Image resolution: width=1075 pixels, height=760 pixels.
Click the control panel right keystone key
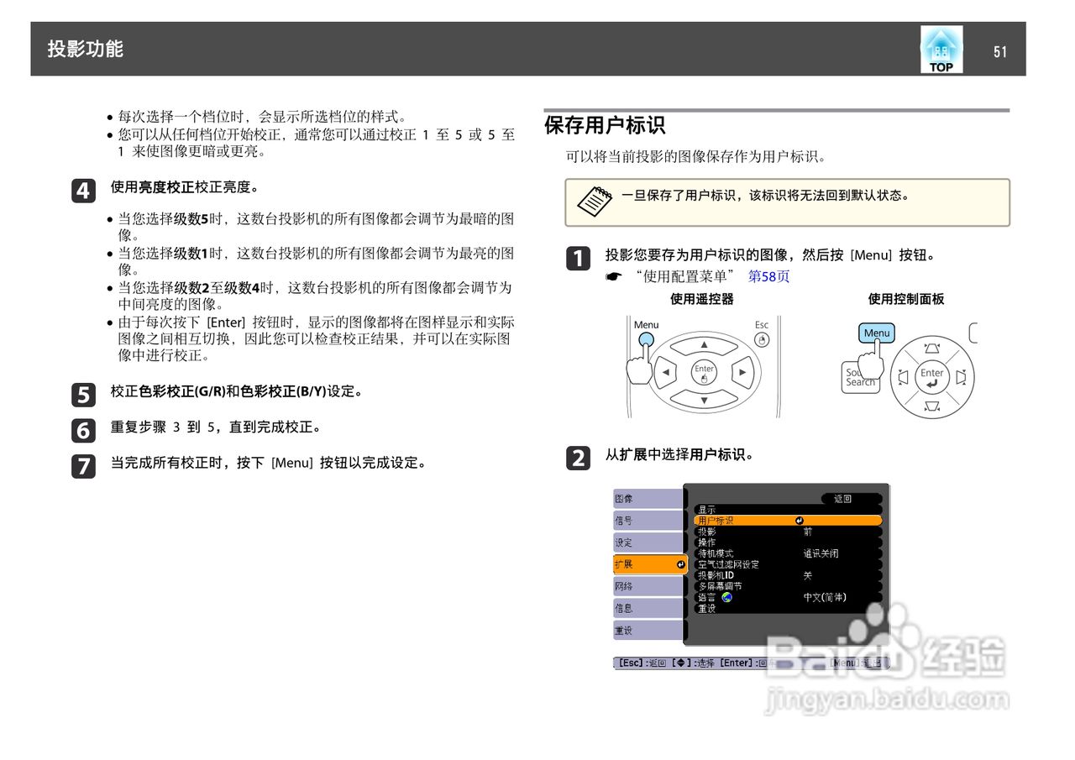(961, 378)
